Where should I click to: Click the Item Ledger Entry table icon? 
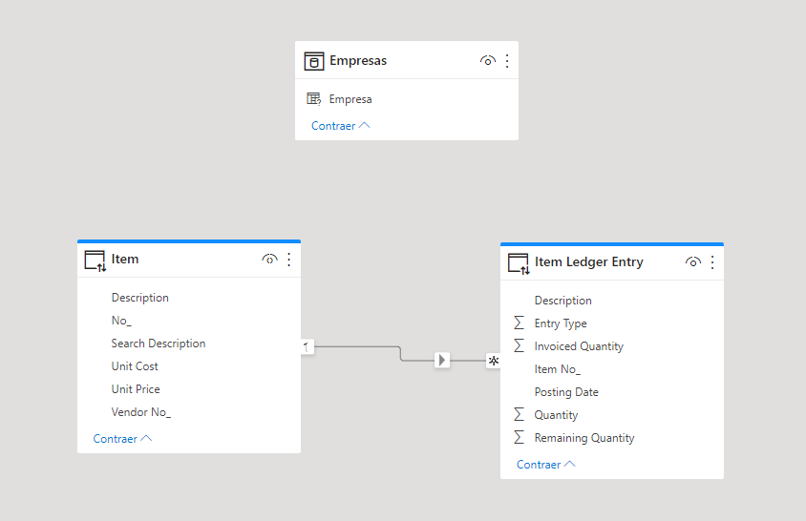point(518,262)
